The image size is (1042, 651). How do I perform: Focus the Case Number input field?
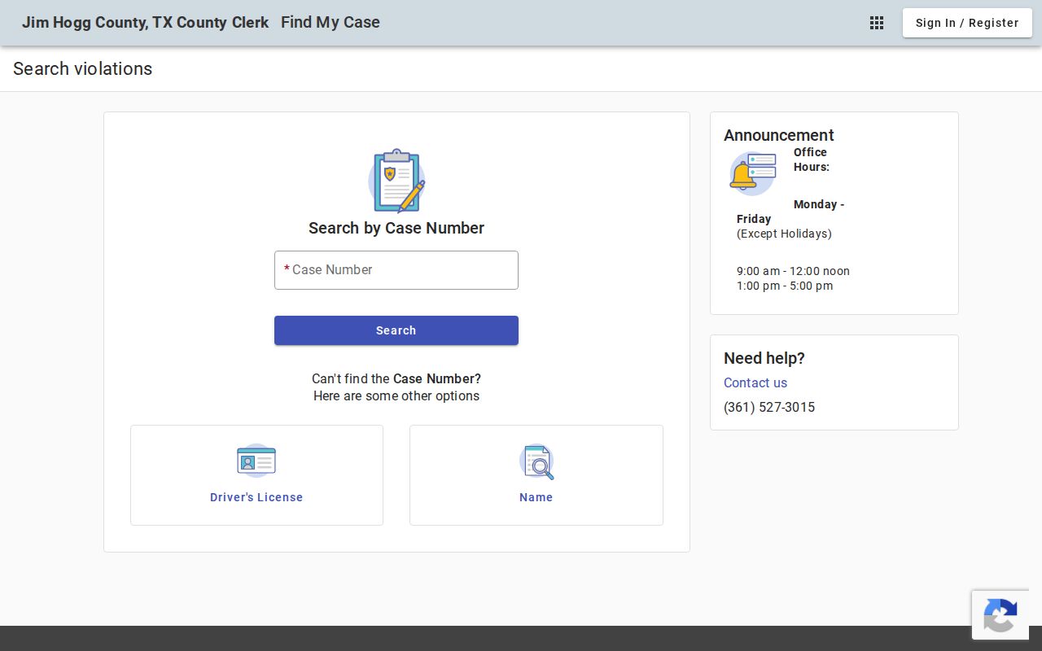click(x=396, y=270)
